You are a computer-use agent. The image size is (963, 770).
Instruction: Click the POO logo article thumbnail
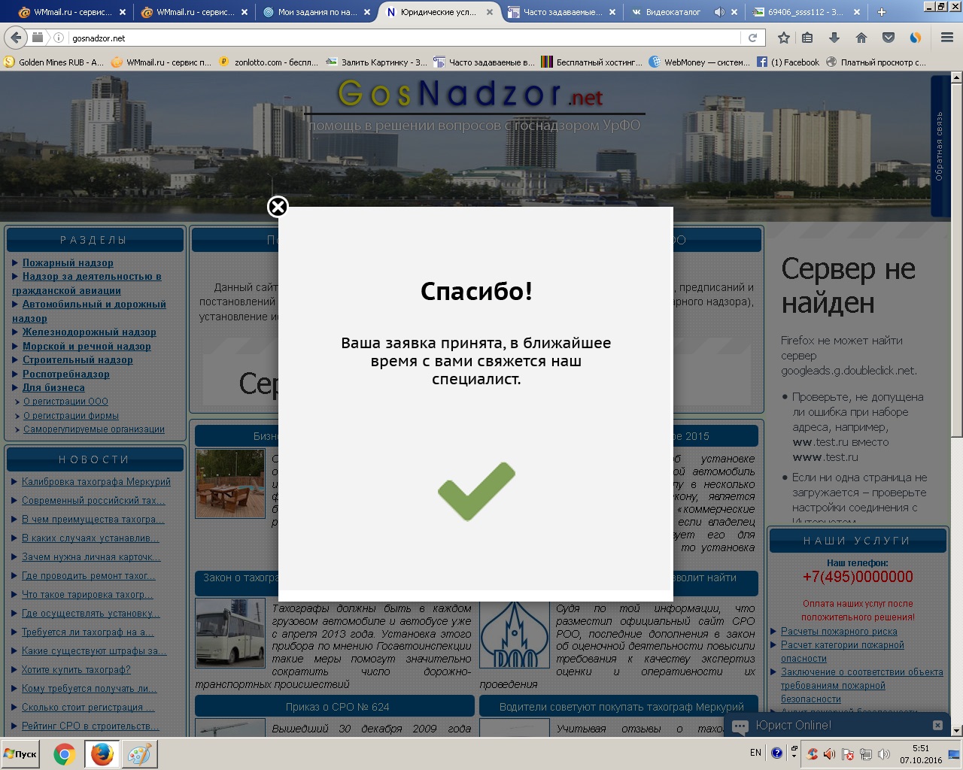coord(515,632)
